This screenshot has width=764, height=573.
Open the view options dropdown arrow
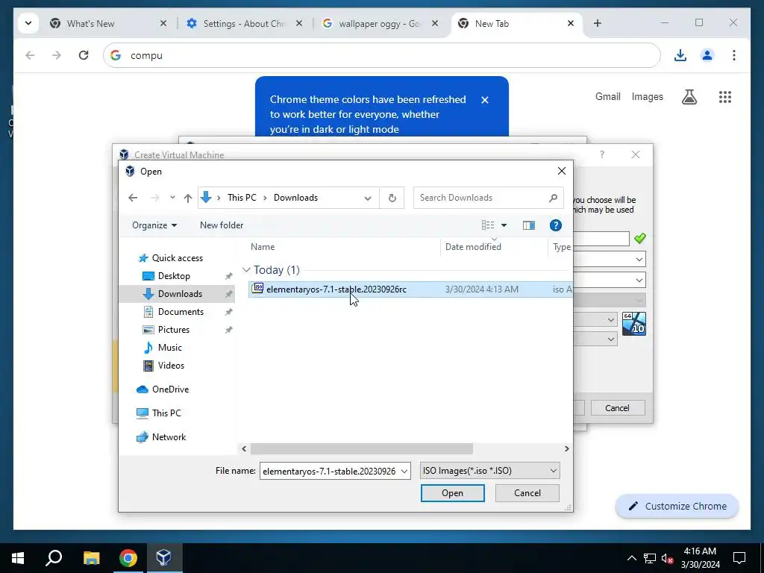pos(504,225)
